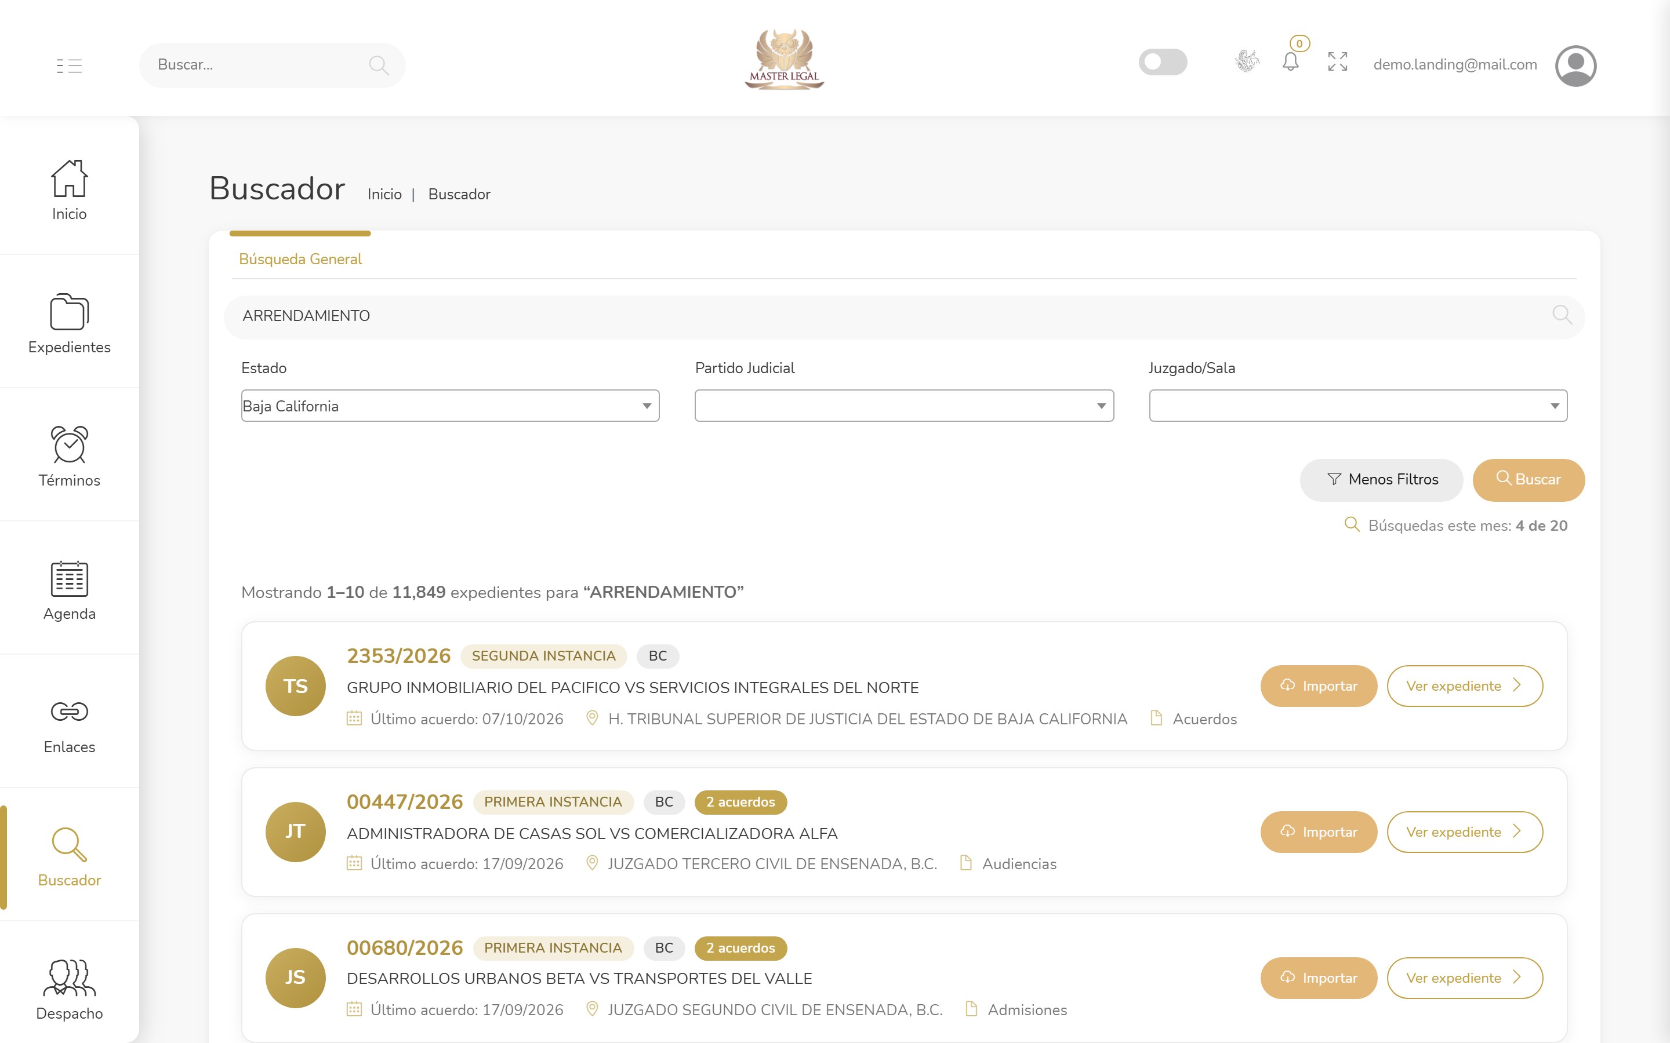Click the Audiencias label on expediente 00447/2026
This screenshot has width=1670, height=1043.
pos(1019,863)
